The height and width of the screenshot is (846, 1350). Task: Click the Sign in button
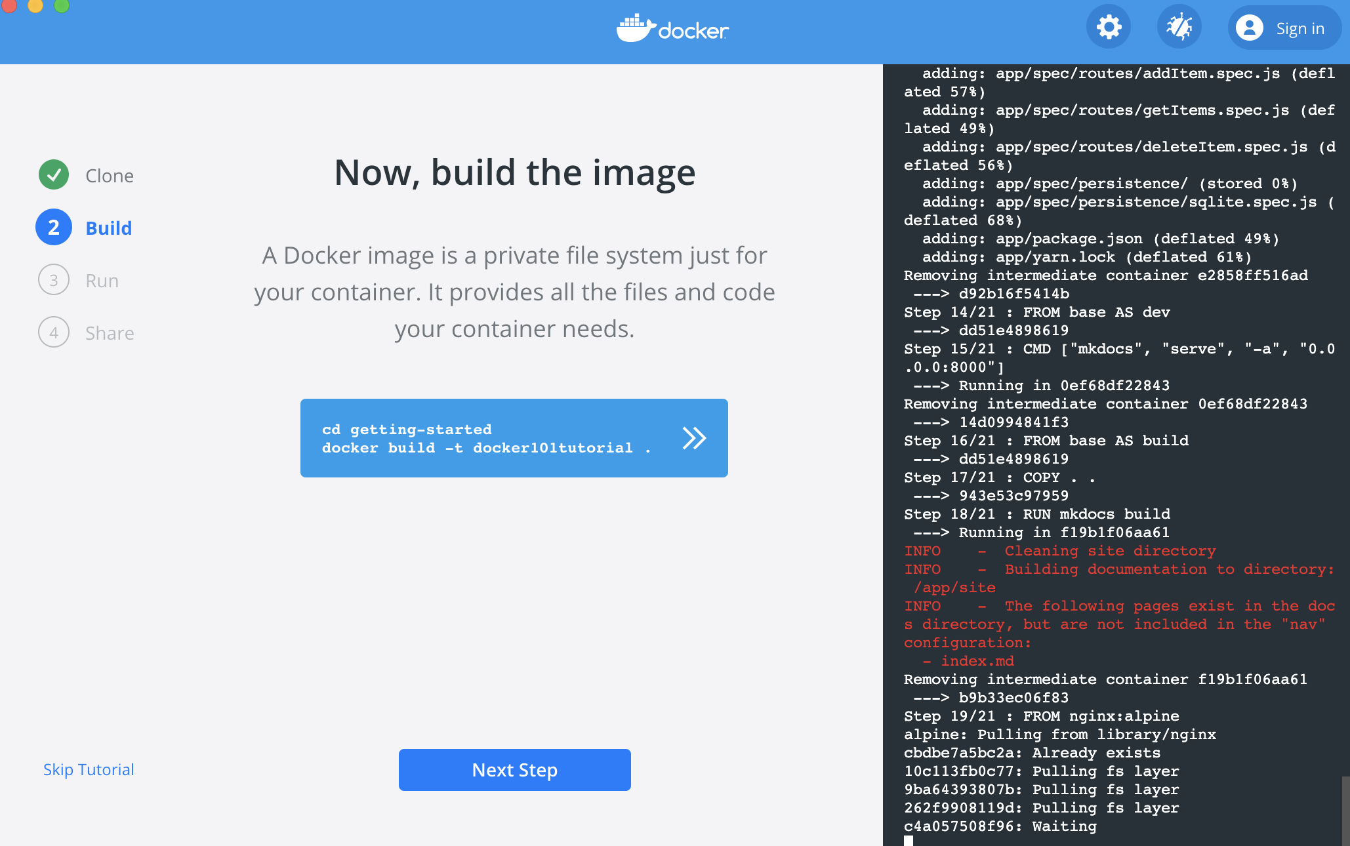tap(1299, 28)
